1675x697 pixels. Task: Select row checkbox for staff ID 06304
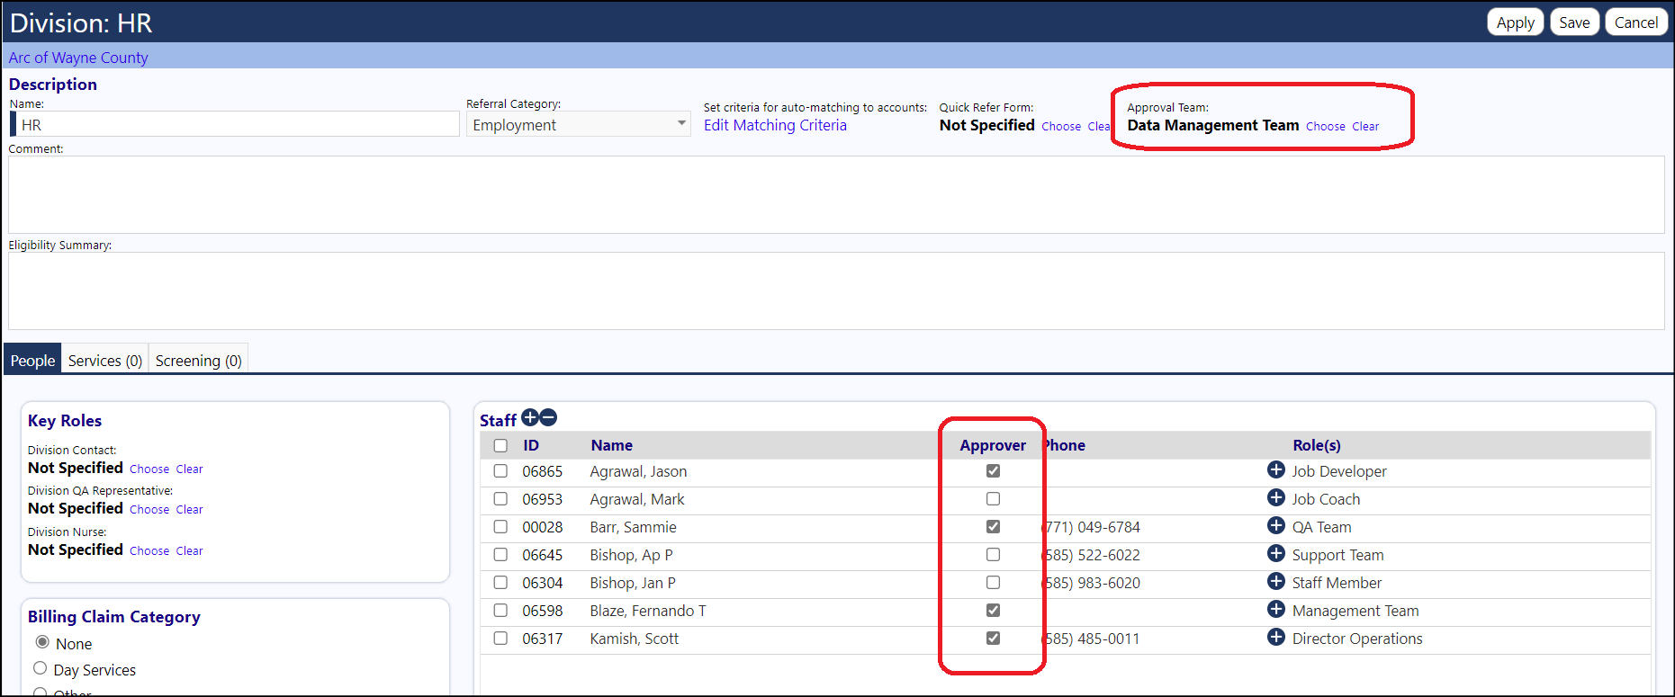(x=500, y=582)
